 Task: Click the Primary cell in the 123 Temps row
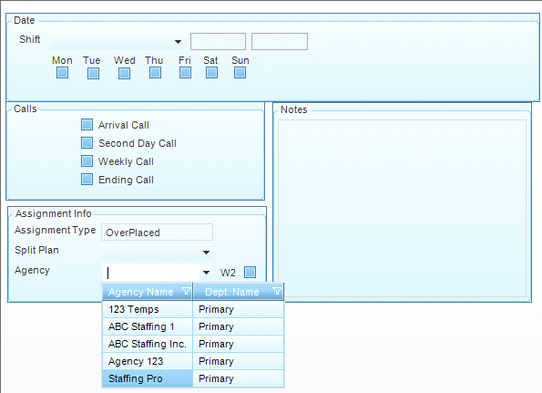click(238, 309)
